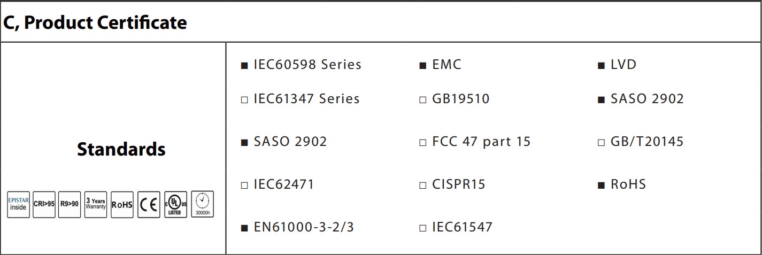Viewport: 762px width, 255px height.
Task: Uncheck the IEC60598 Series checkbox
Action: point(244,66)
